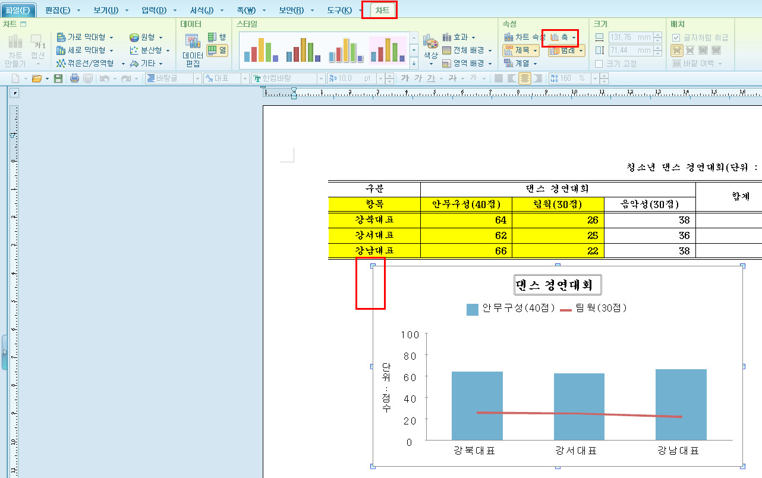The width and height of the screenshot is (762, 478).
Task: Click the 제목 (title) button
Action: (x=521, y=51)
